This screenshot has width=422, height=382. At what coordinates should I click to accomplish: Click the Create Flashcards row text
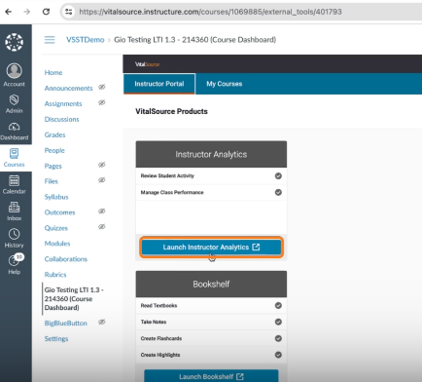161,338
